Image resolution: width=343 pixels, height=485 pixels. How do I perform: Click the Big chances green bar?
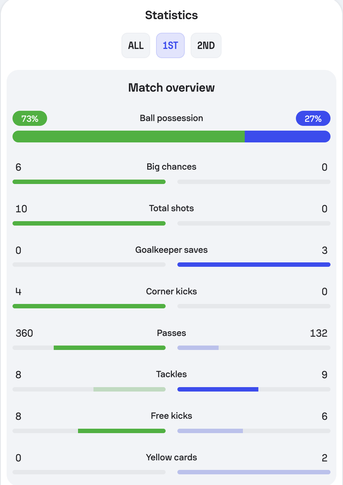point(89,182)
